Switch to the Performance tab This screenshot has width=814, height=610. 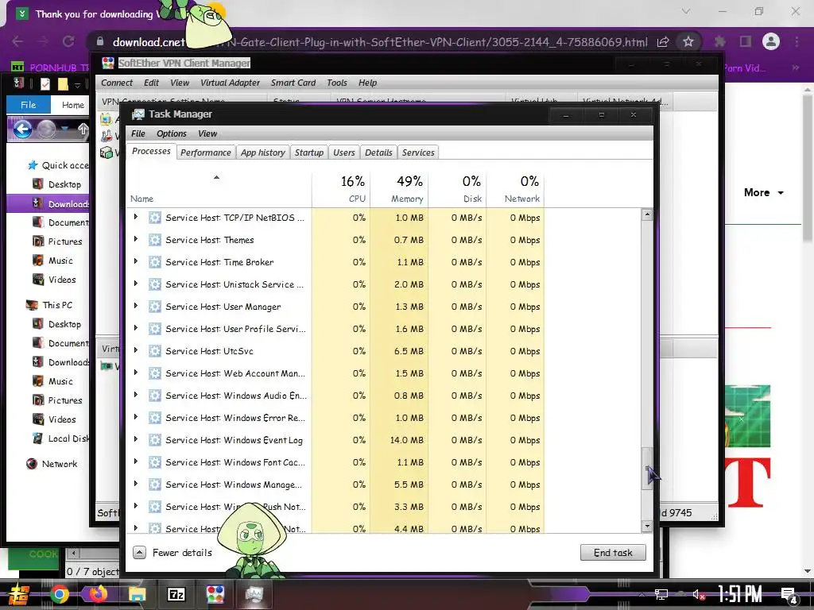click(206, 152)
